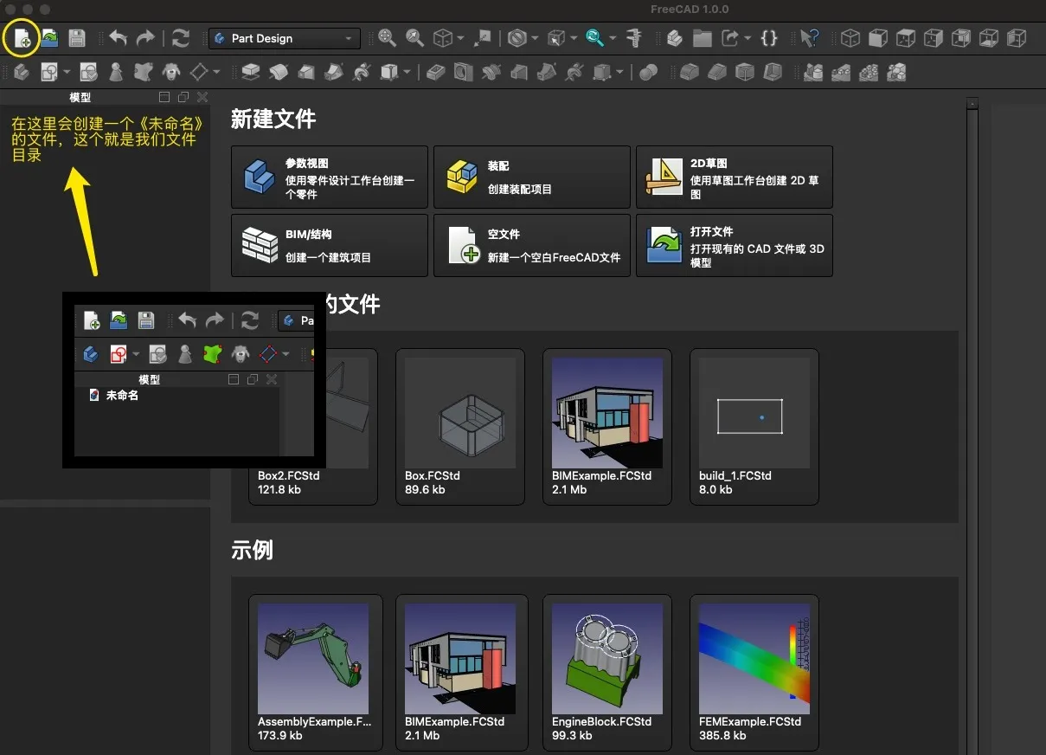Click the 打开文件 open file button
Screen dimensions: 1046x755
[x=734, y=246]
